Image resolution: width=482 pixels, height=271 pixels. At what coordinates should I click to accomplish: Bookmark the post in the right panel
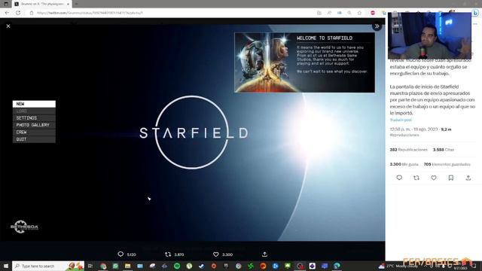pyautogui.click(x=450, y=178)
